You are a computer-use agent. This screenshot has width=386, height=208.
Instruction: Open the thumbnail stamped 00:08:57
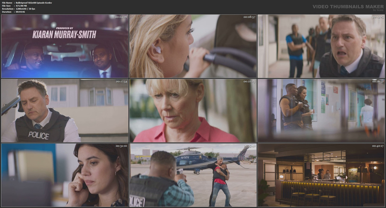pyautogui.click(x=193, y=46)
